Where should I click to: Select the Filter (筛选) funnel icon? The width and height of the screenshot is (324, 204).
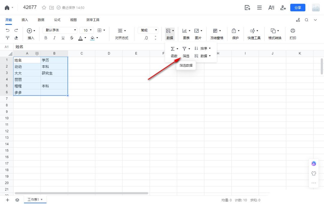pos(185,49)
